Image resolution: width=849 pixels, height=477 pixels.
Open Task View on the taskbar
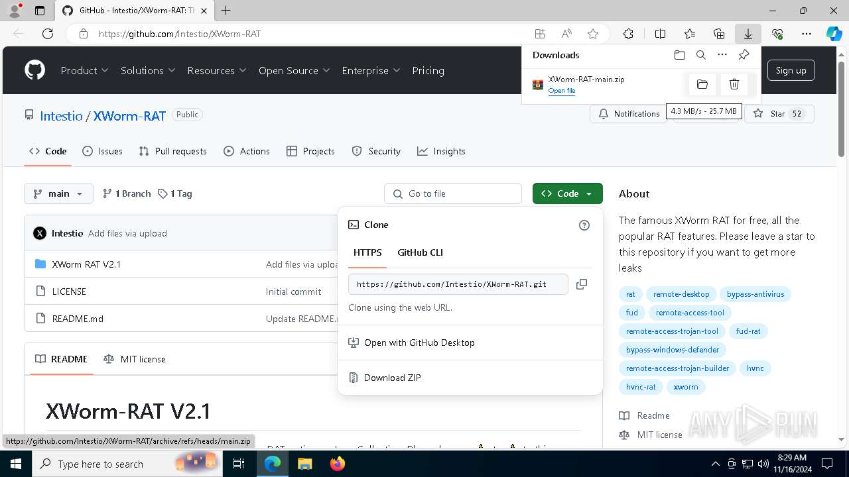(239, 464)
